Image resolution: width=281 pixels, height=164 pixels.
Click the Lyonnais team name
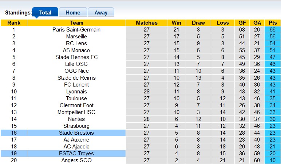point(76,92)
